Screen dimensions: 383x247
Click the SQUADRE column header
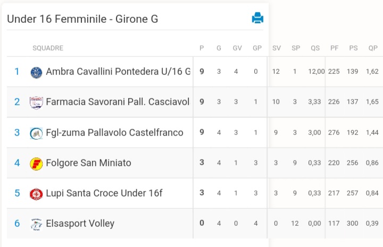pos(48,48)
